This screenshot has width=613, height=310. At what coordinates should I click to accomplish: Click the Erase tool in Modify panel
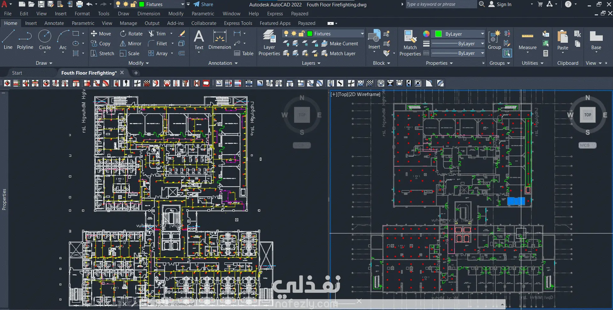click(x=182, y=33)
